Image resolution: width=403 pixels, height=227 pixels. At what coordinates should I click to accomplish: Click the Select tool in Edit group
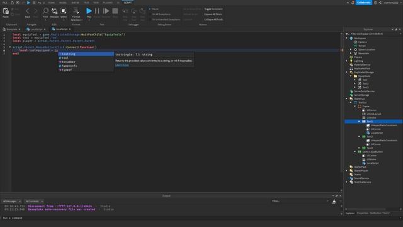coord(64,11)
